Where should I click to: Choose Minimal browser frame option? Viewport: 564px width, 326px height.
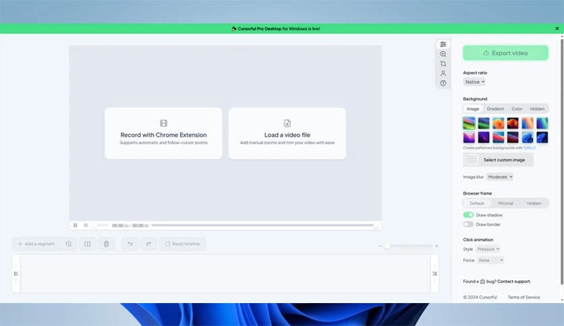505,203
